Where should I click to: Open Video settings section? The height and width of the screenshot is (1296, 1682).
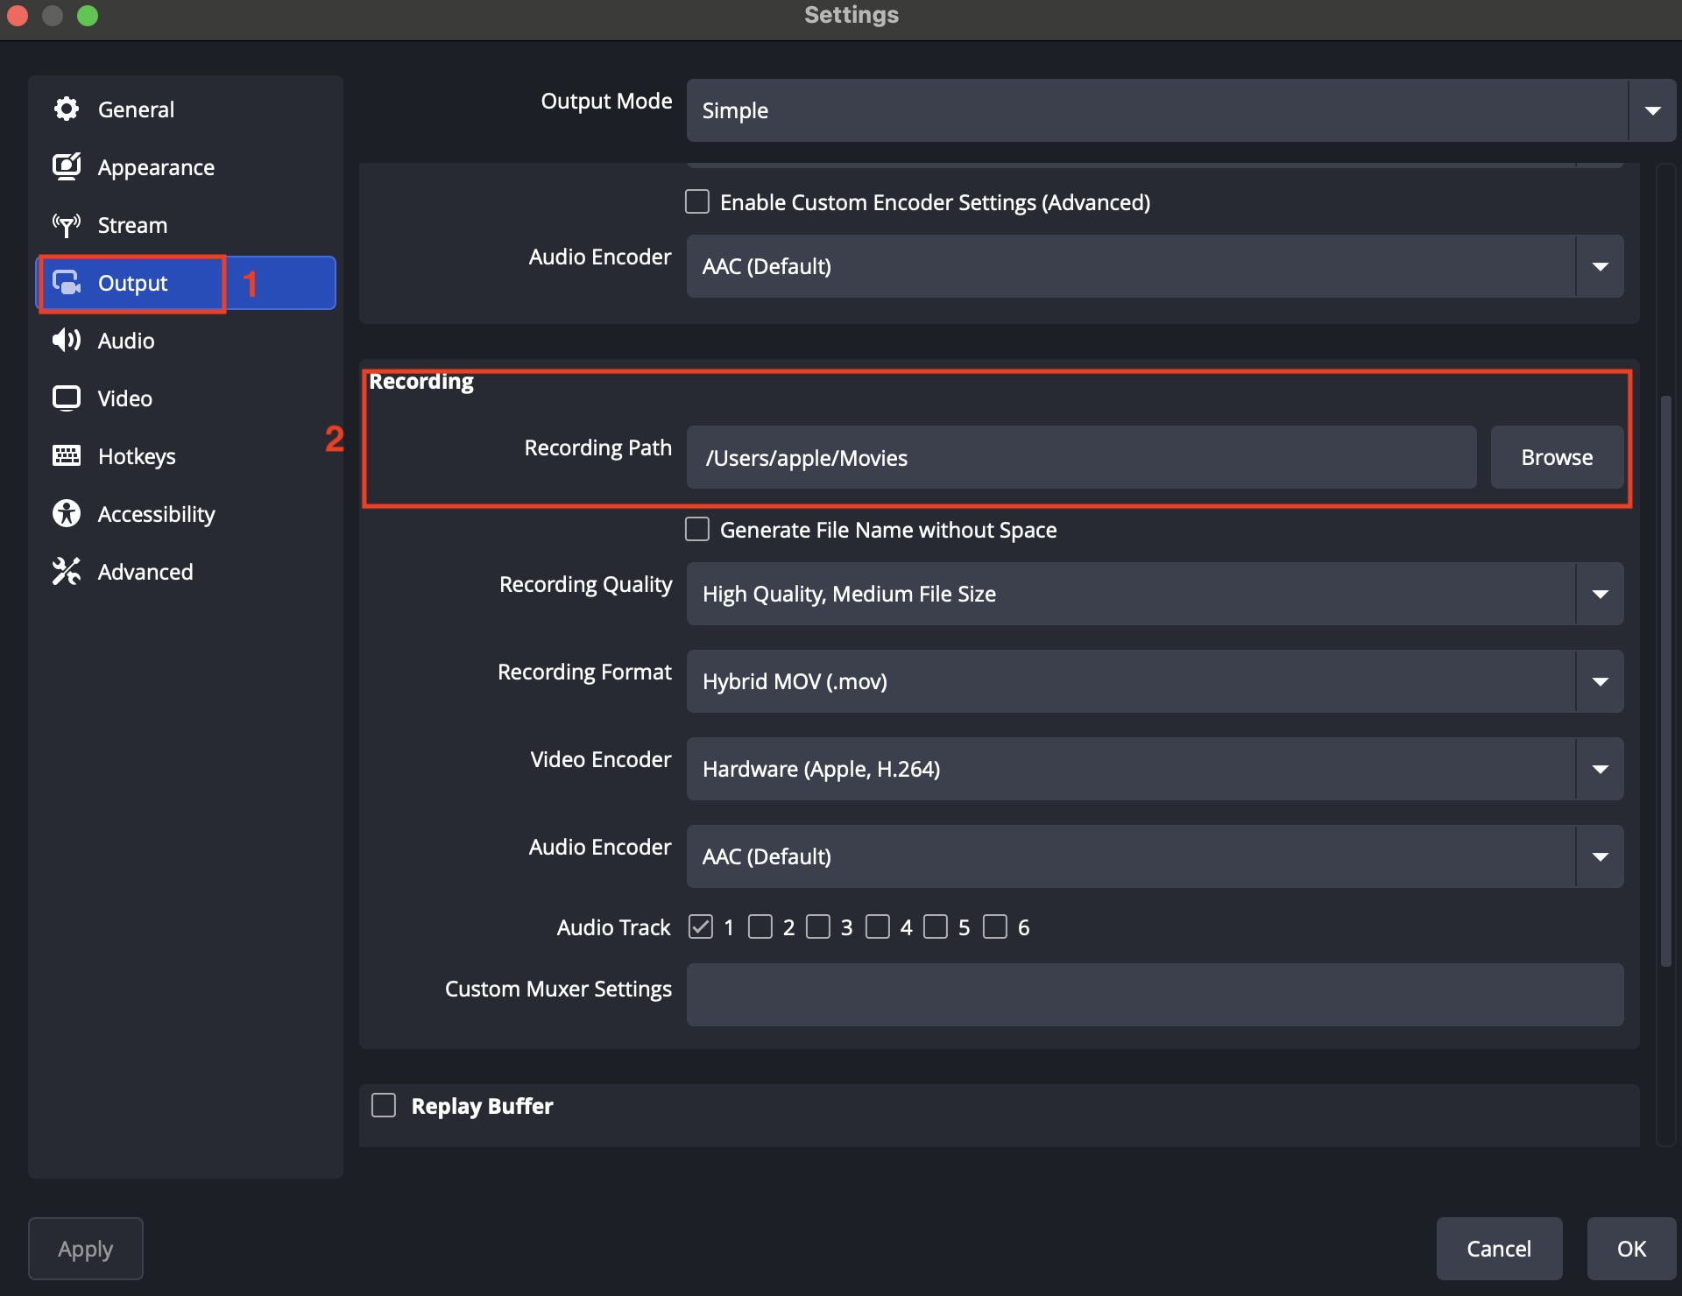[x=186, y=398]
